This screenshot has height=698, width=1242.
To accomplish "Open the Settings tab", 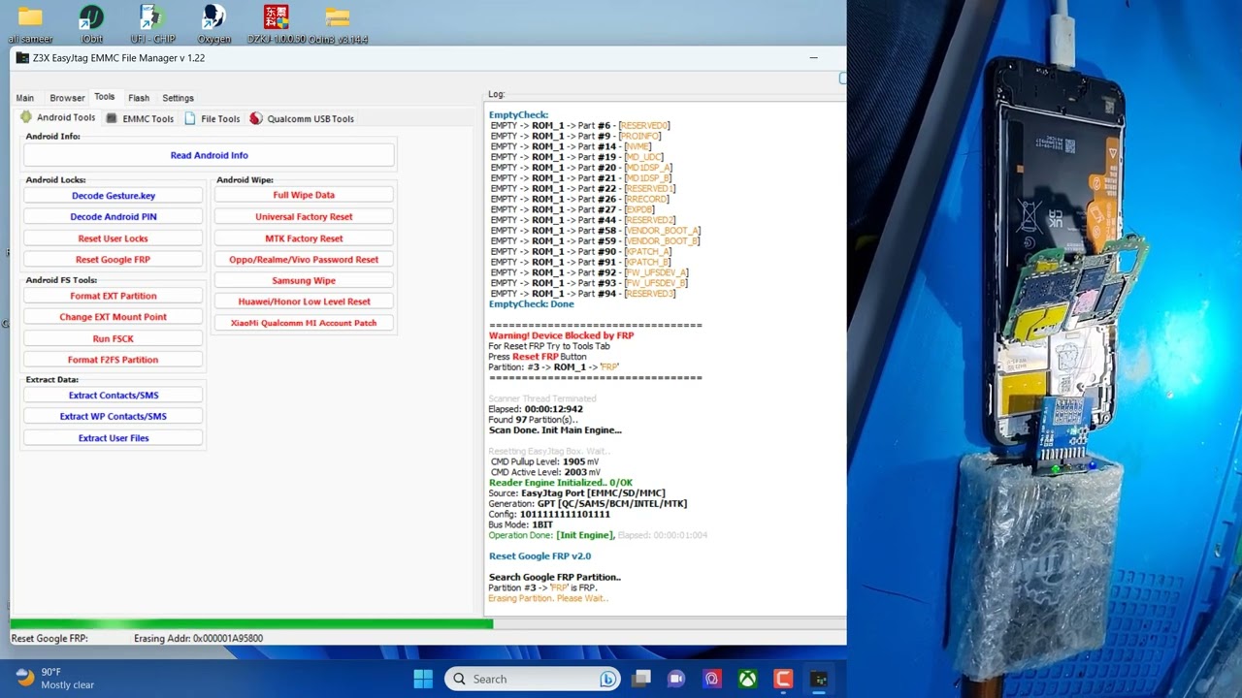I will pyautogui.click(x=178, y=98).
